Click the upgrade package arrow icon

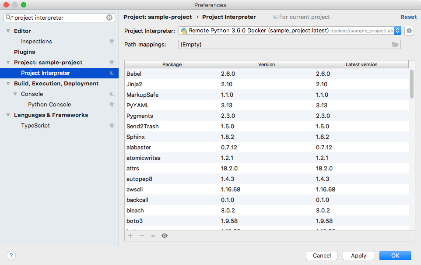pos(153,236)
